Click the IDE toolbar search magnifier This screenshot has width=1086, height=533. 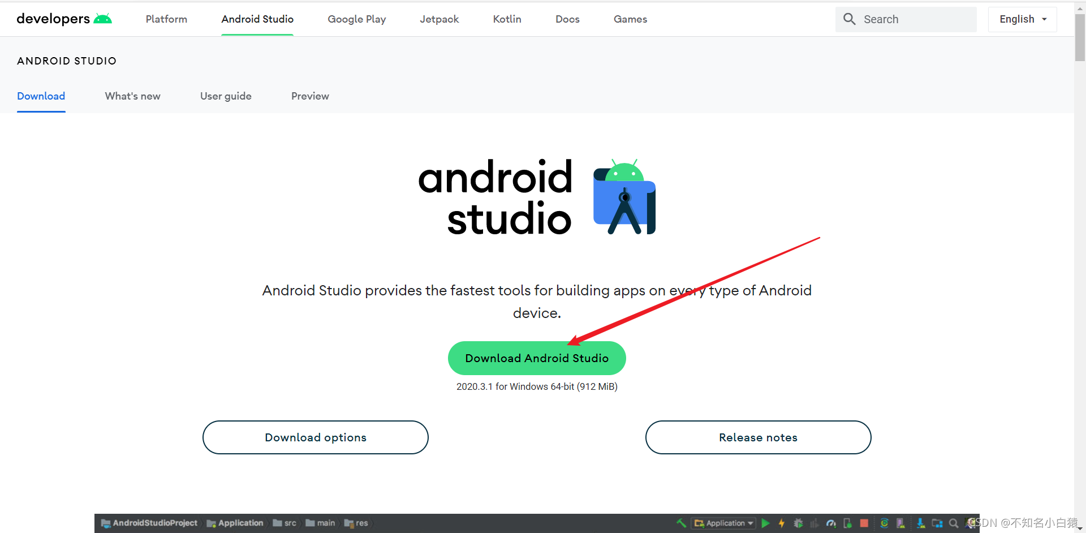(x=954, y=523)
